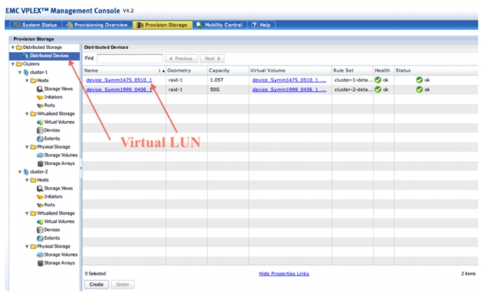The image size is (482, 295).
Task: Switch to the Mobility Central tab
Action: point(220,25)
